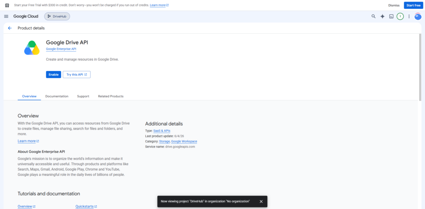Image resolution: width=425 pixels, height=209 pixels.
Task: Switch to the Documentation tab
Action: (x=56, y=96)
